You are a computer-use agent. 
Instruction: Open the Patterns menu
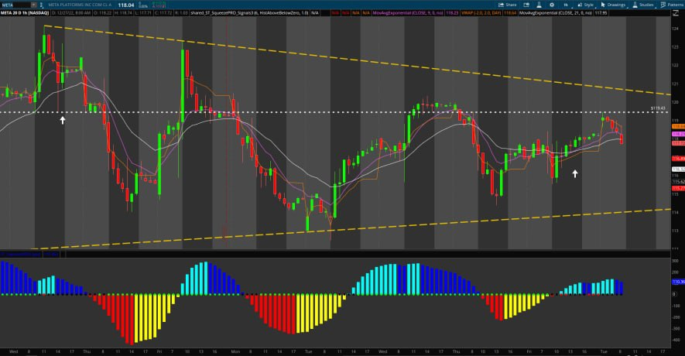tap(673, 5)
